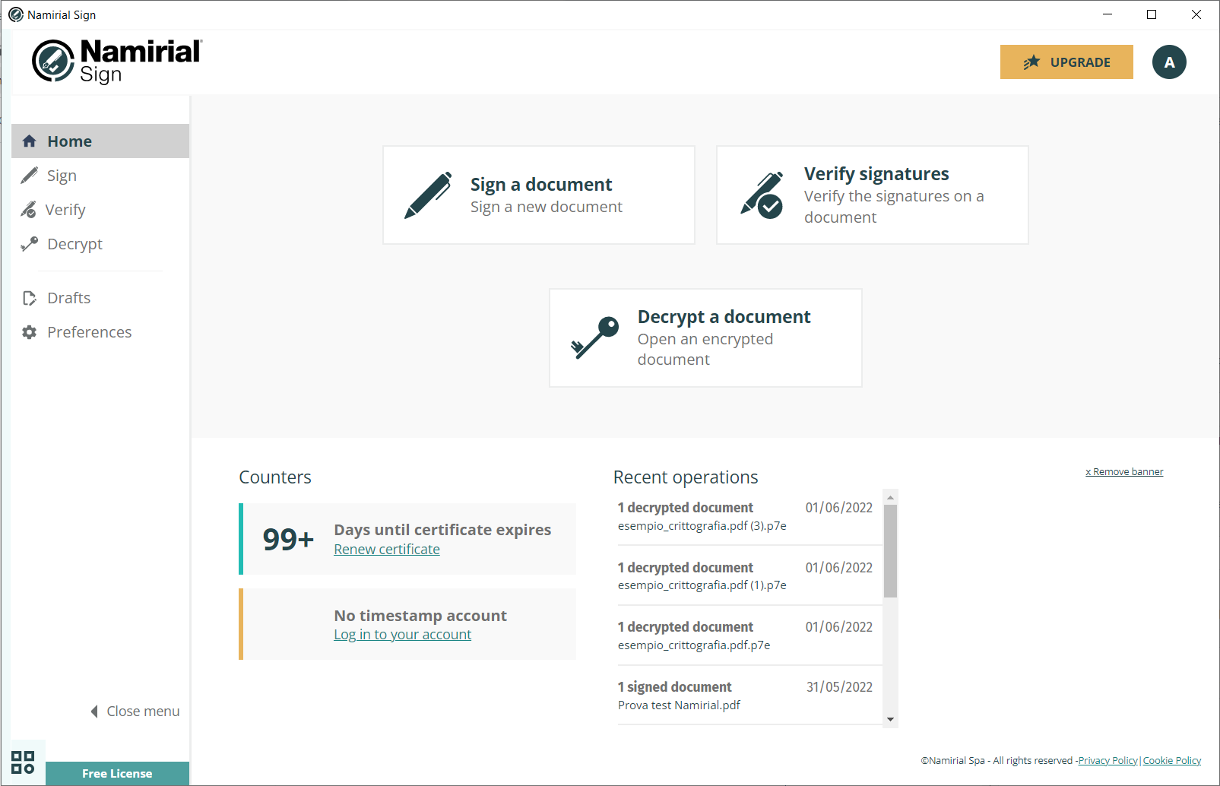Click the Drafts document icon in sidebar
Screen dimensions: 1220x786
pos(30,298)
